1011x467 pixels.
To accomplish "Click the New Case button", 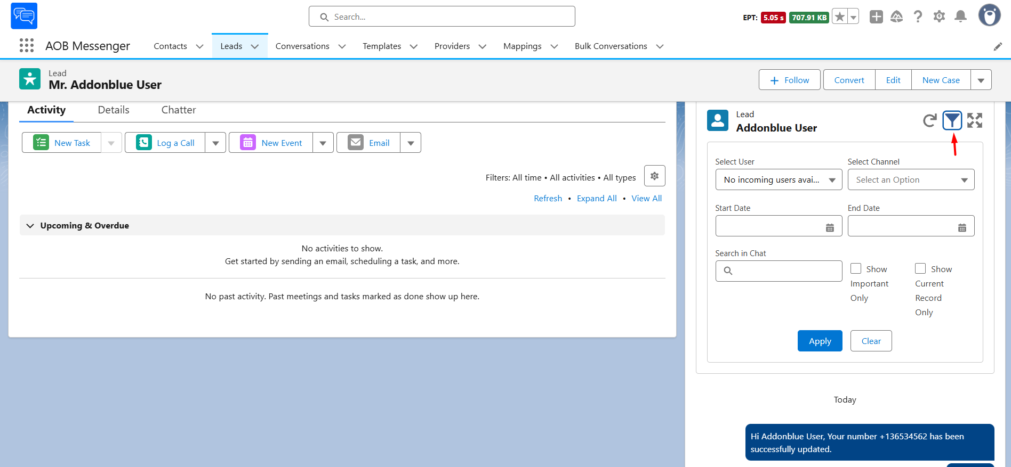I will (941, 80).
